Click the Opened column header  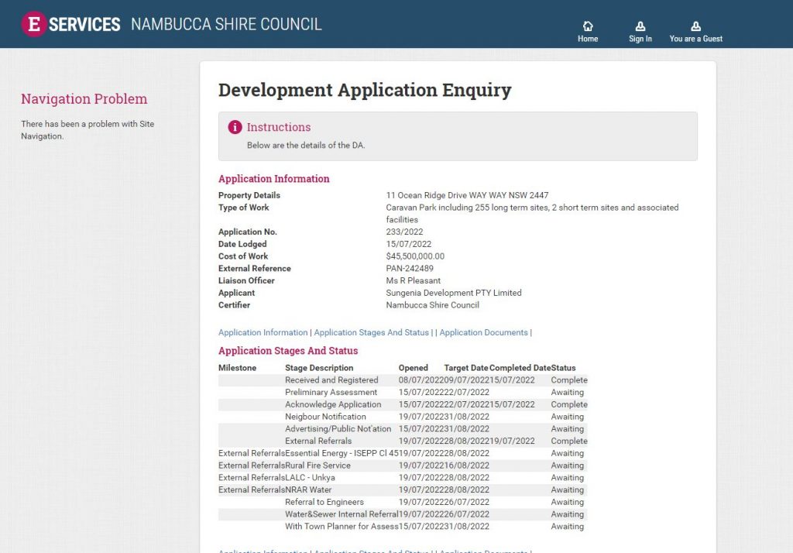click(x=414, y=368)
